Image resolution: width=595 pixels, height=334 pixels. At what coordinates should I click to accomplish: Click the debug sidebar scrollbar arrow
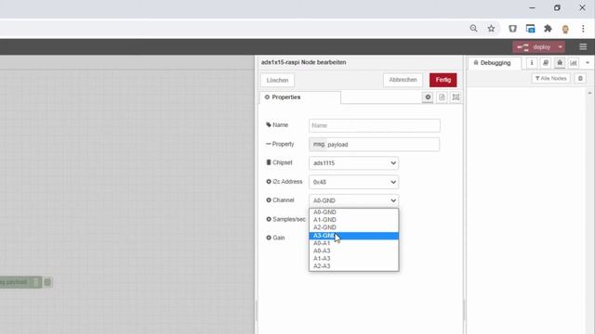(x=589, y=93)
